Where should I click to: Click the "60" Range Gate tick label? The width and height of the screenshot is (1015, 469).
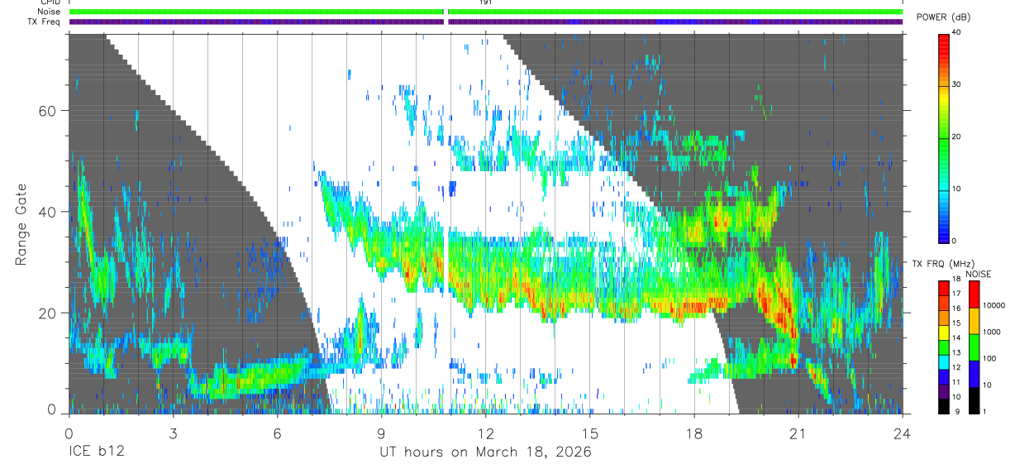[x=50, y=111]
